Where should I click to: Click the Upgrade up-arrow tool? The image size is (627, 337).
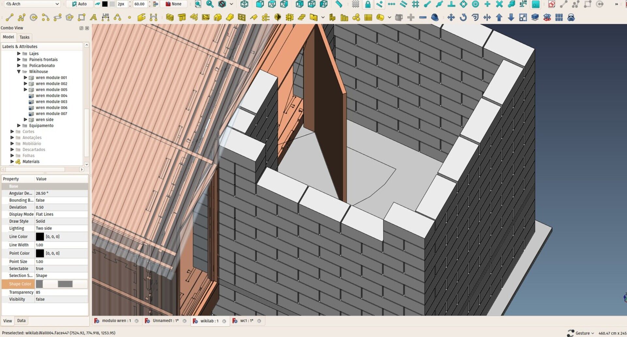(499, 17)
